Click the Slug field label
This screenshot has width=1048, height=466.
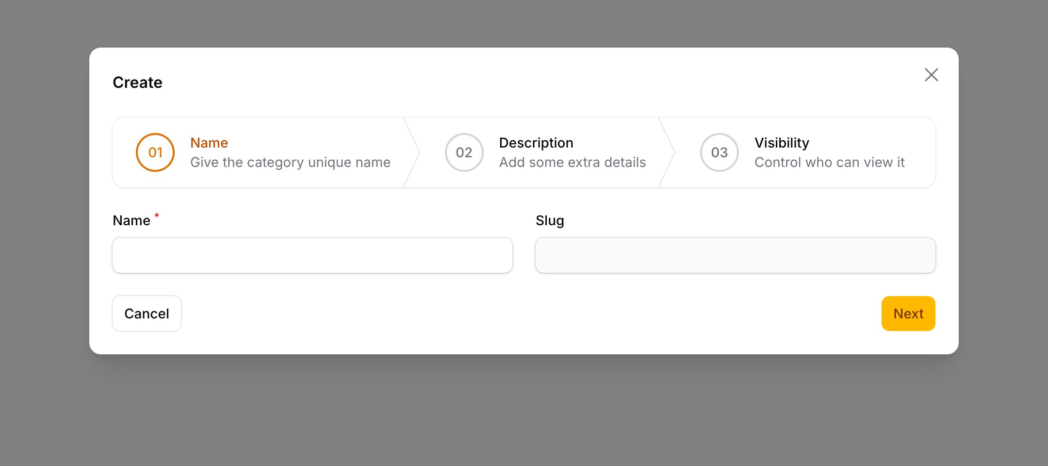550,220
